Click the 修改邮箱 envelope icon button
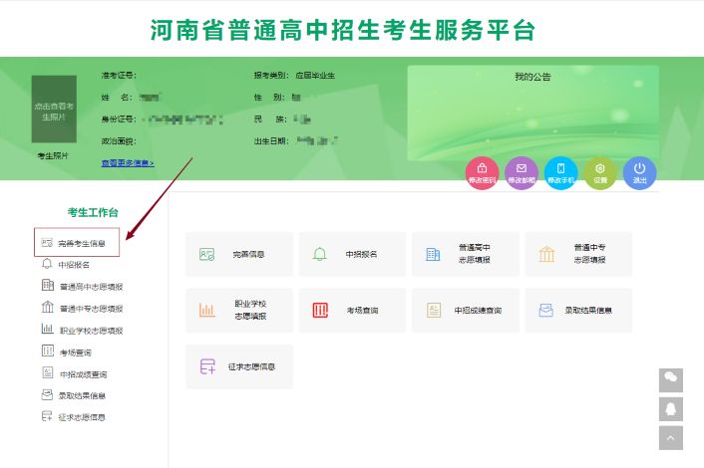This screenshot has height=468, width=704. tap(522, 173)
